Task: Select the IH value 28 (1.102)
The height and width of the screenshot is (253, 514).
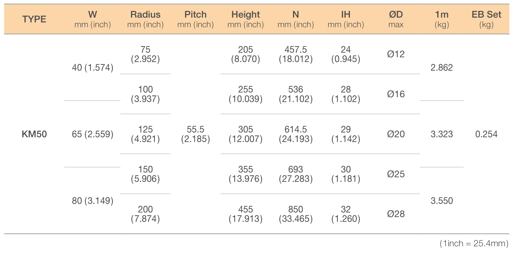Action: click(346, 94)
